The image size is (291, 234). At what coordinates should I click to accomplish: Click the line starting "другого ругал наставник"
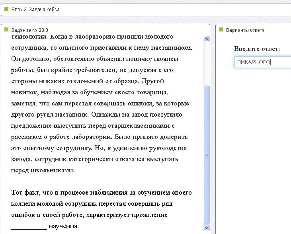[x=96, y=115]
